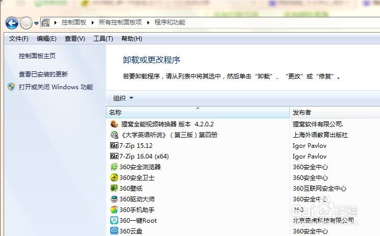The image size is (380, 236).
Task: Sort by the 发布者 column header
Action: tap(335, 113)
